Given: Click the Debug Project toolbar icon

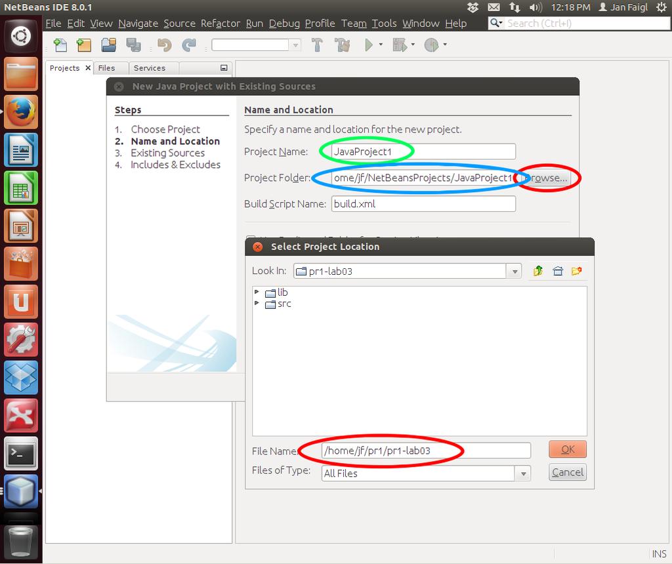Looking at the screenshot, I should click(400, 45).
